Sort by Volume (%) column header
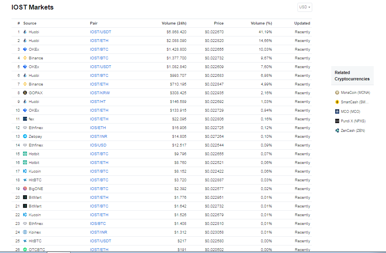 coord(261,23)
